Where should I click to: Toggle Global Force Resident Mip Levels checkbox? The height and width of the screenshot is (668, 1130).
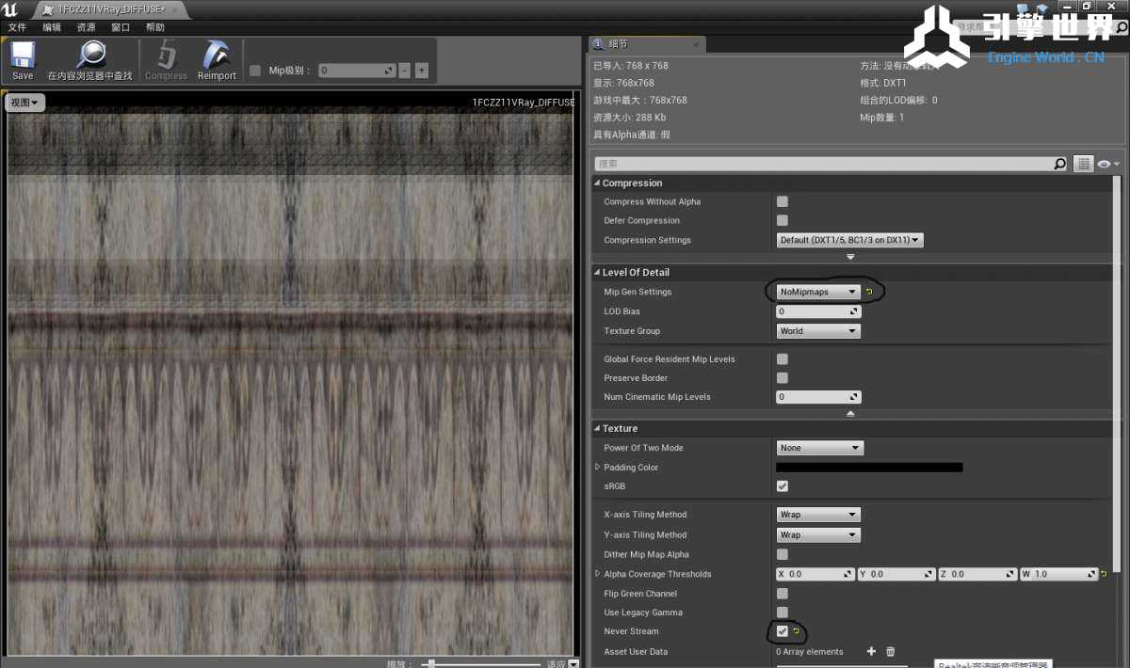coord(783,358)
